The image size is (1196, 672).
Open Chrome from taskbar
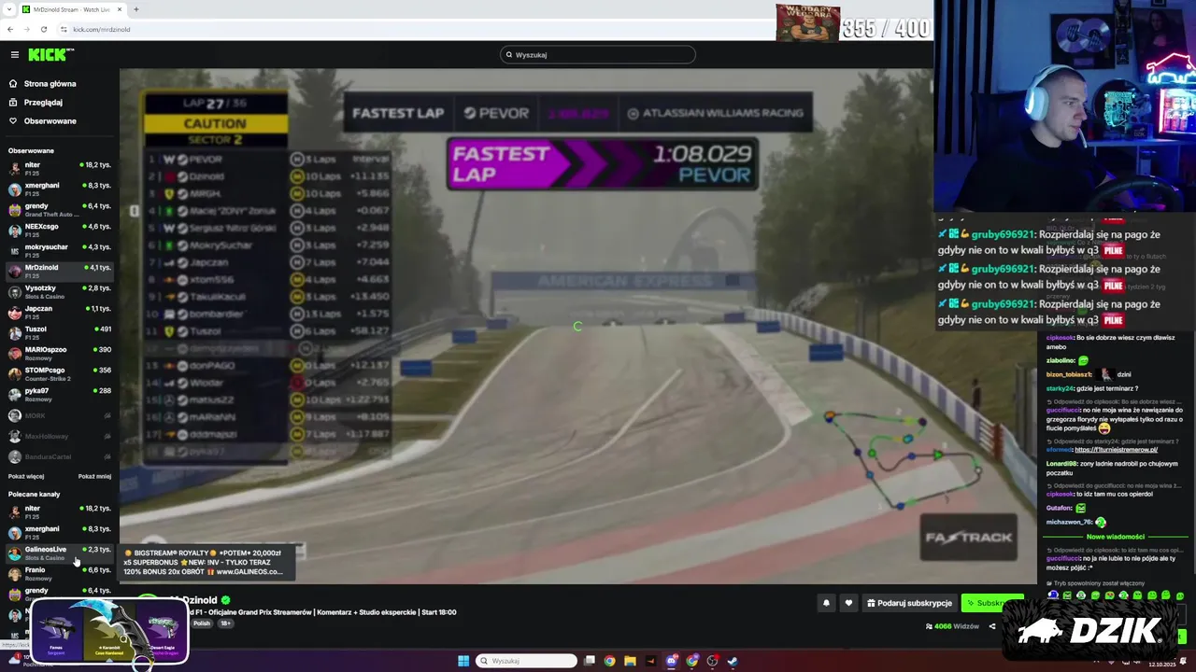pos(609,661)
